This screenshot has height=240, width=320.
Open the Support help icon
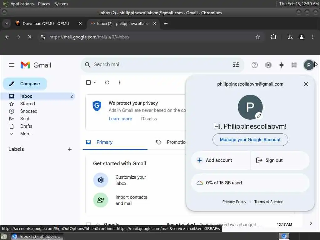[254, 65]
